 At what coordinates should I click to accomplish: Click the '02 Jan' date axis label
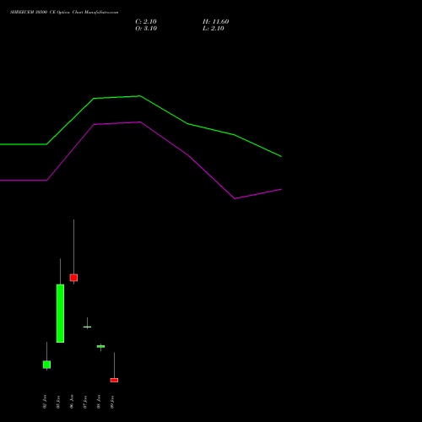45,402
